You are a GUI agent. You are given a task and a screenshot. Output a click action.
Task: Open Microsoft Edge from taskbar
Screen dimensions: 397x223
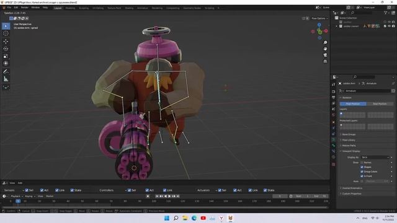194,218
